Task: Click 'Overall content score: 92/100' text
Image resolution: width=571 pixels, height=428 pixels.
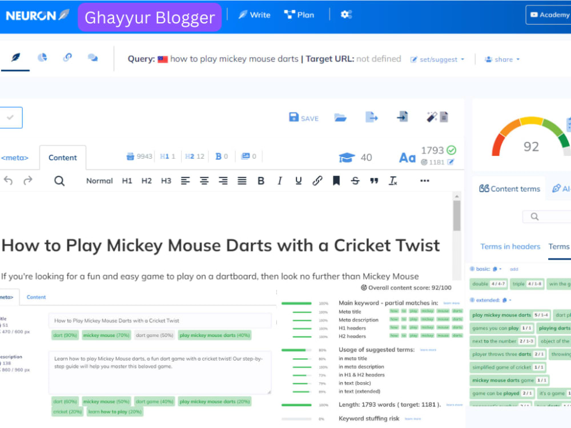Action: tap(406, 288)
